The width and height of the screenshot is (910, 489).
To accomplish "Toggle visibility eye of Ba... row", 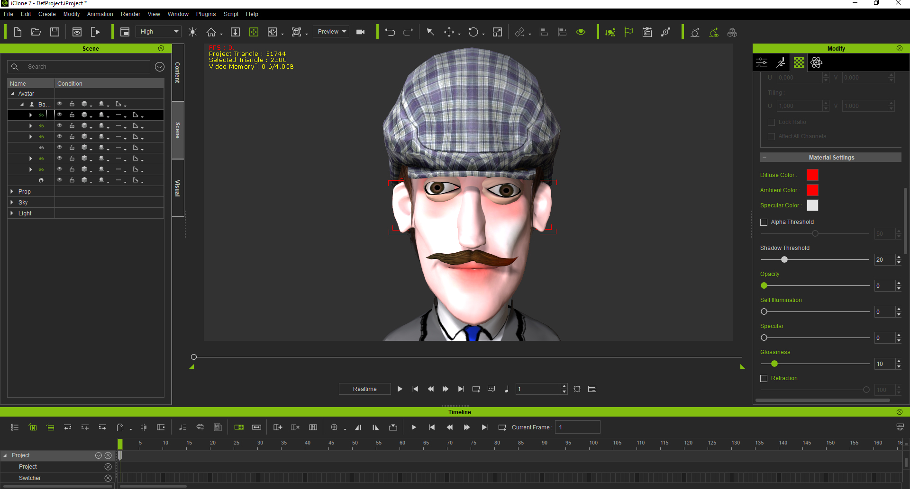I will pyautogui.click(x=60, y=104).
